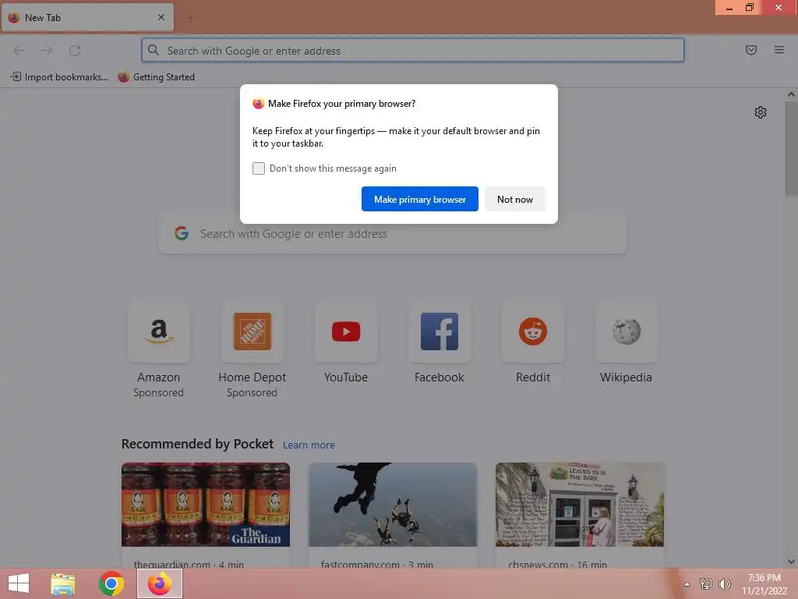Viewport: 798px width, 599px height.
Task: Open network status tray icon
Action: [x=705, y=584]
